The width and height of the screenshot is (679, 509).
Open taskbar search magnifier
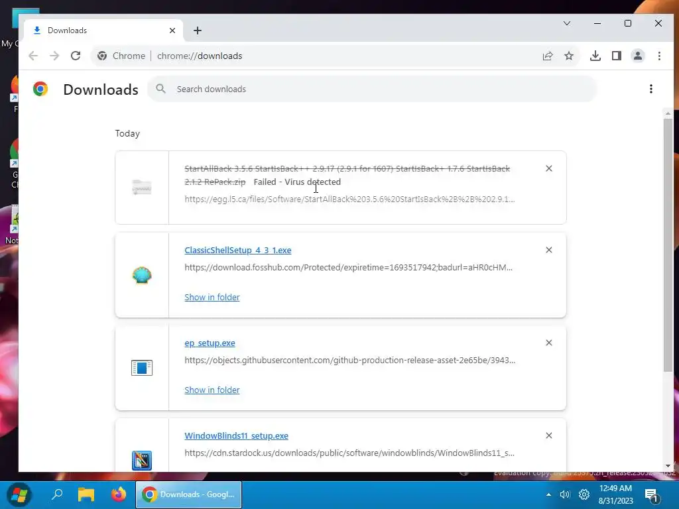pos(57,494)
